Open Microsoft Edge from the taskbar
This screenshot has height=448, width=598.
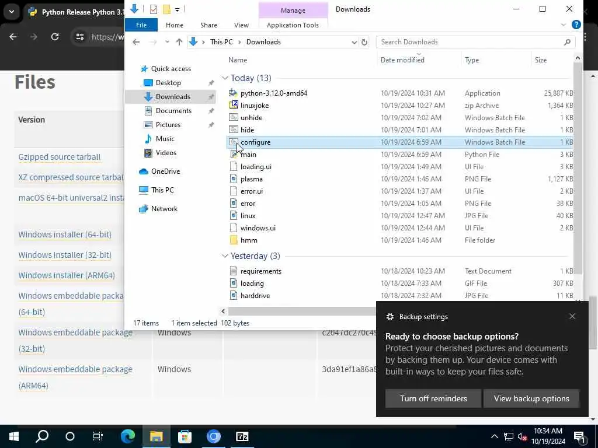pyautogui.click(x=128, y=436)
